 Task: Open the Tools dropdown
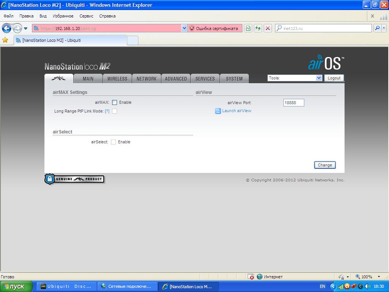point(295,78)
